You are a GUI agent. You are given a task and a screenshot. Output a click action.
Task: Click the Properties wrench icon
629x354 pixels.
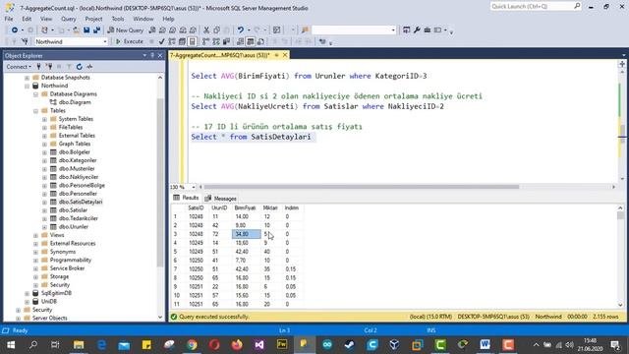coord(417,30)
